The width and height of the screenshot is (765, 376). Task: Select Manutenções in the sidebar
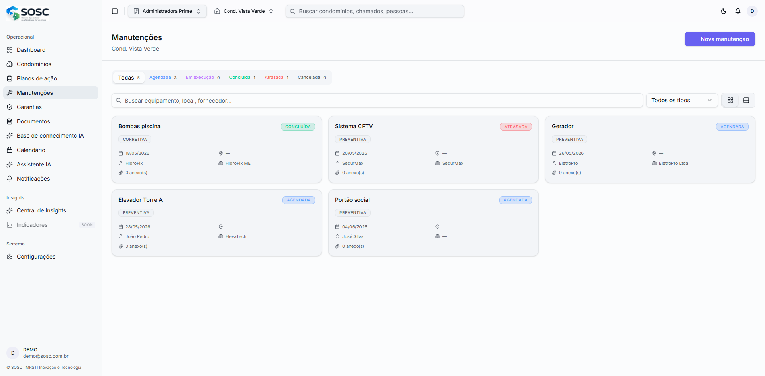click(51, 93)
